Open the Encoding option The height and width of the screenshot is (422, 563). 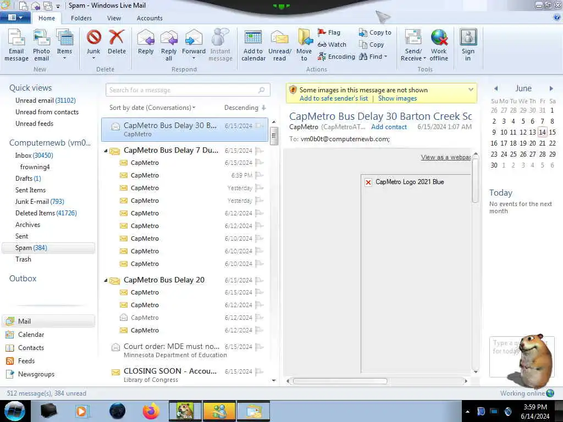(336, 57)
